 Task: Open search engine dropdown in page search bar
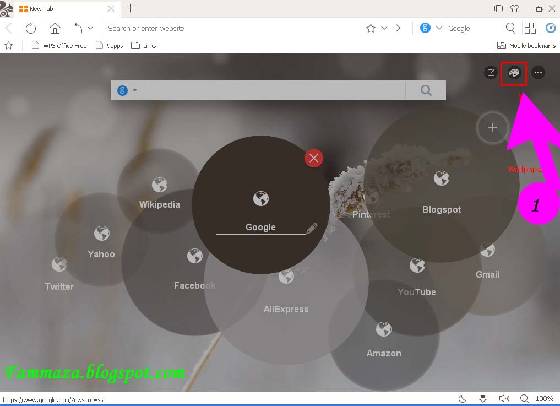[135, 90]
